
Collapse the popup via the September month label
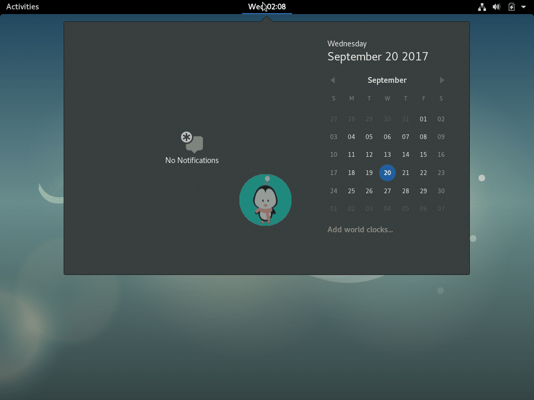(x=387, y=80)
